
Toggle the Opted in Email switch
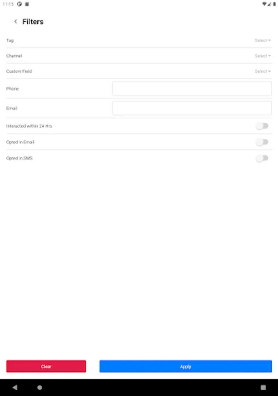pos(262,142)
